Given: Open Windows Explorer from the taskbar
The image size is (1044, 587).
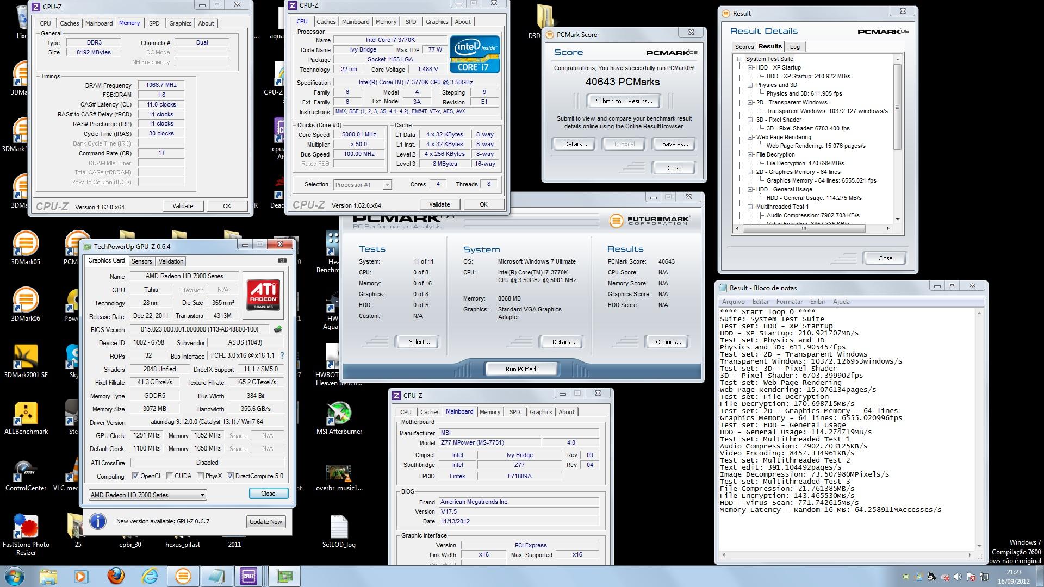Looking at the screenshot, I should [48, 576].
